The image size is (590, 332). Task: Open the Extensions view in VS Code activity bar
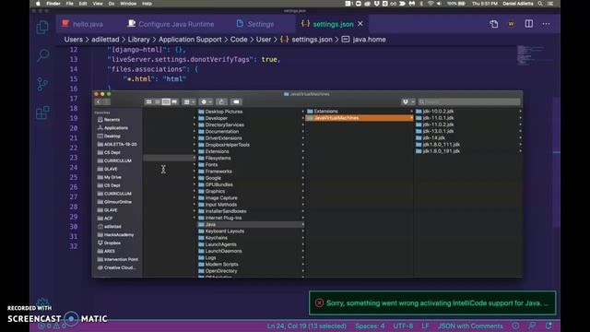[x=42, y=113]
